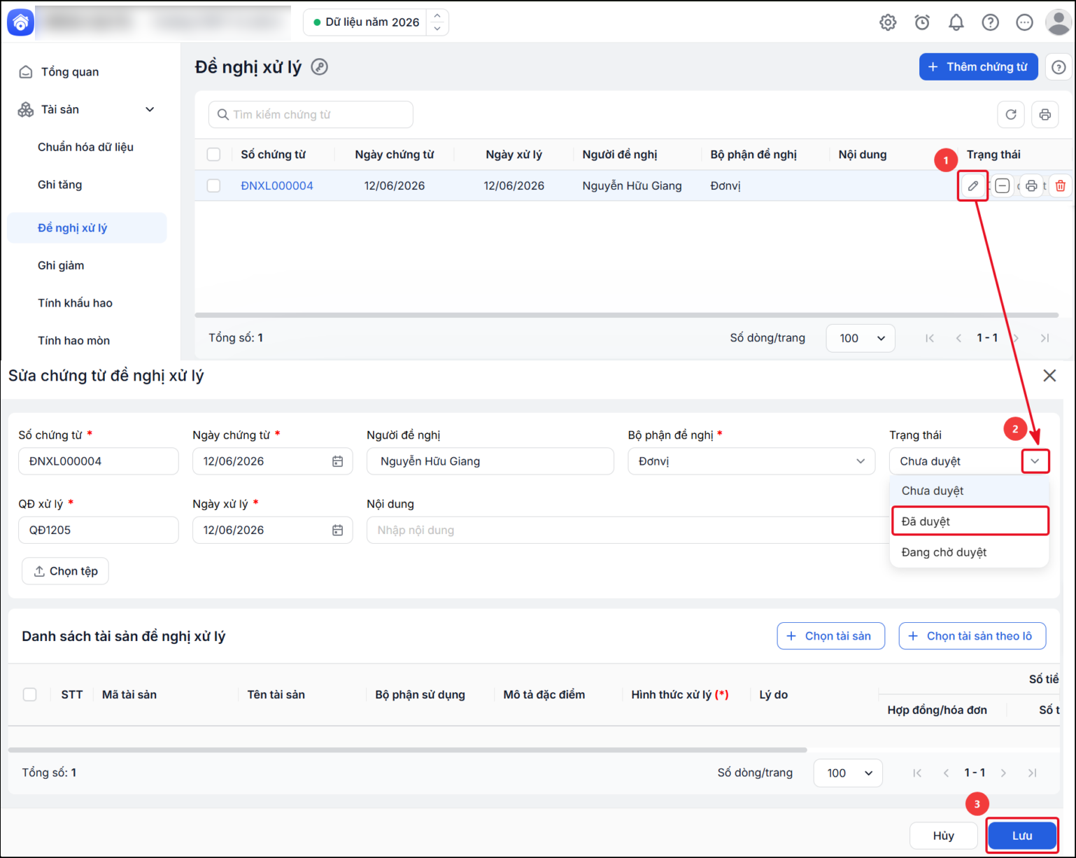
Task: Choose Đang chờ duyệt status option
Action: point(970,552)
